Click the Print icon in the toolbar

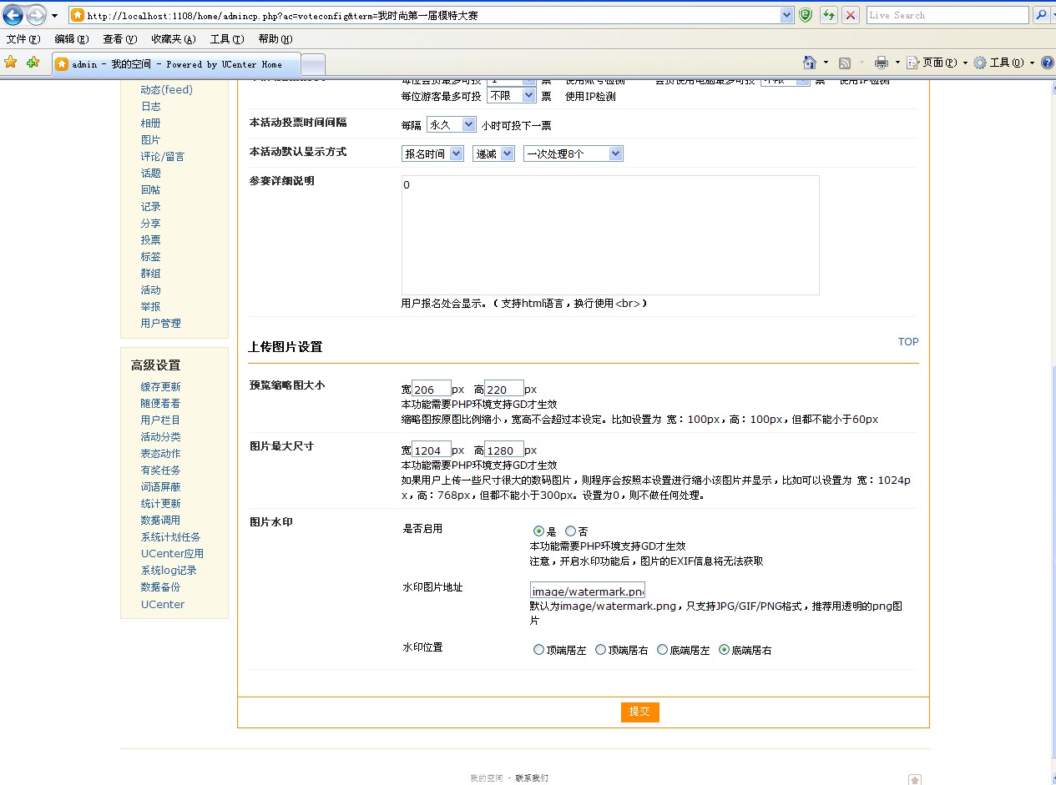882,63
